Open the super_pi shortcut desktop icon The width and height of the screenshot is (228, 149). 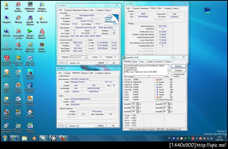click(x=30, y=128)
